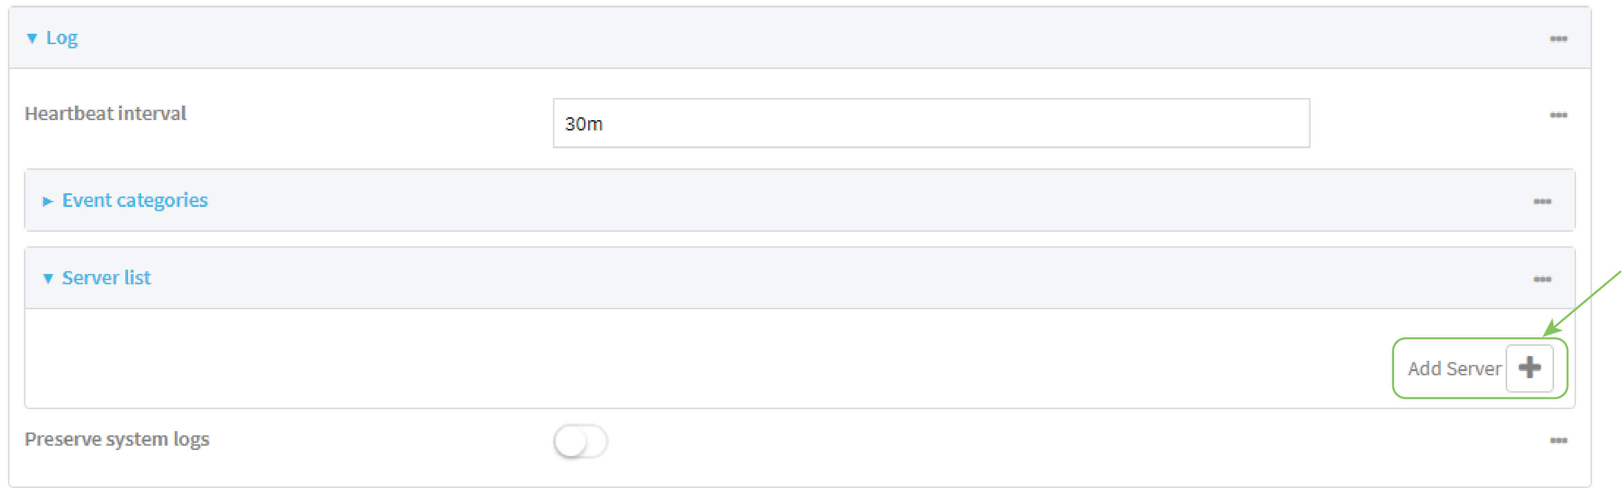Click the Preserve system logs label
The image size is (1622, 494).
coord(116,439)
